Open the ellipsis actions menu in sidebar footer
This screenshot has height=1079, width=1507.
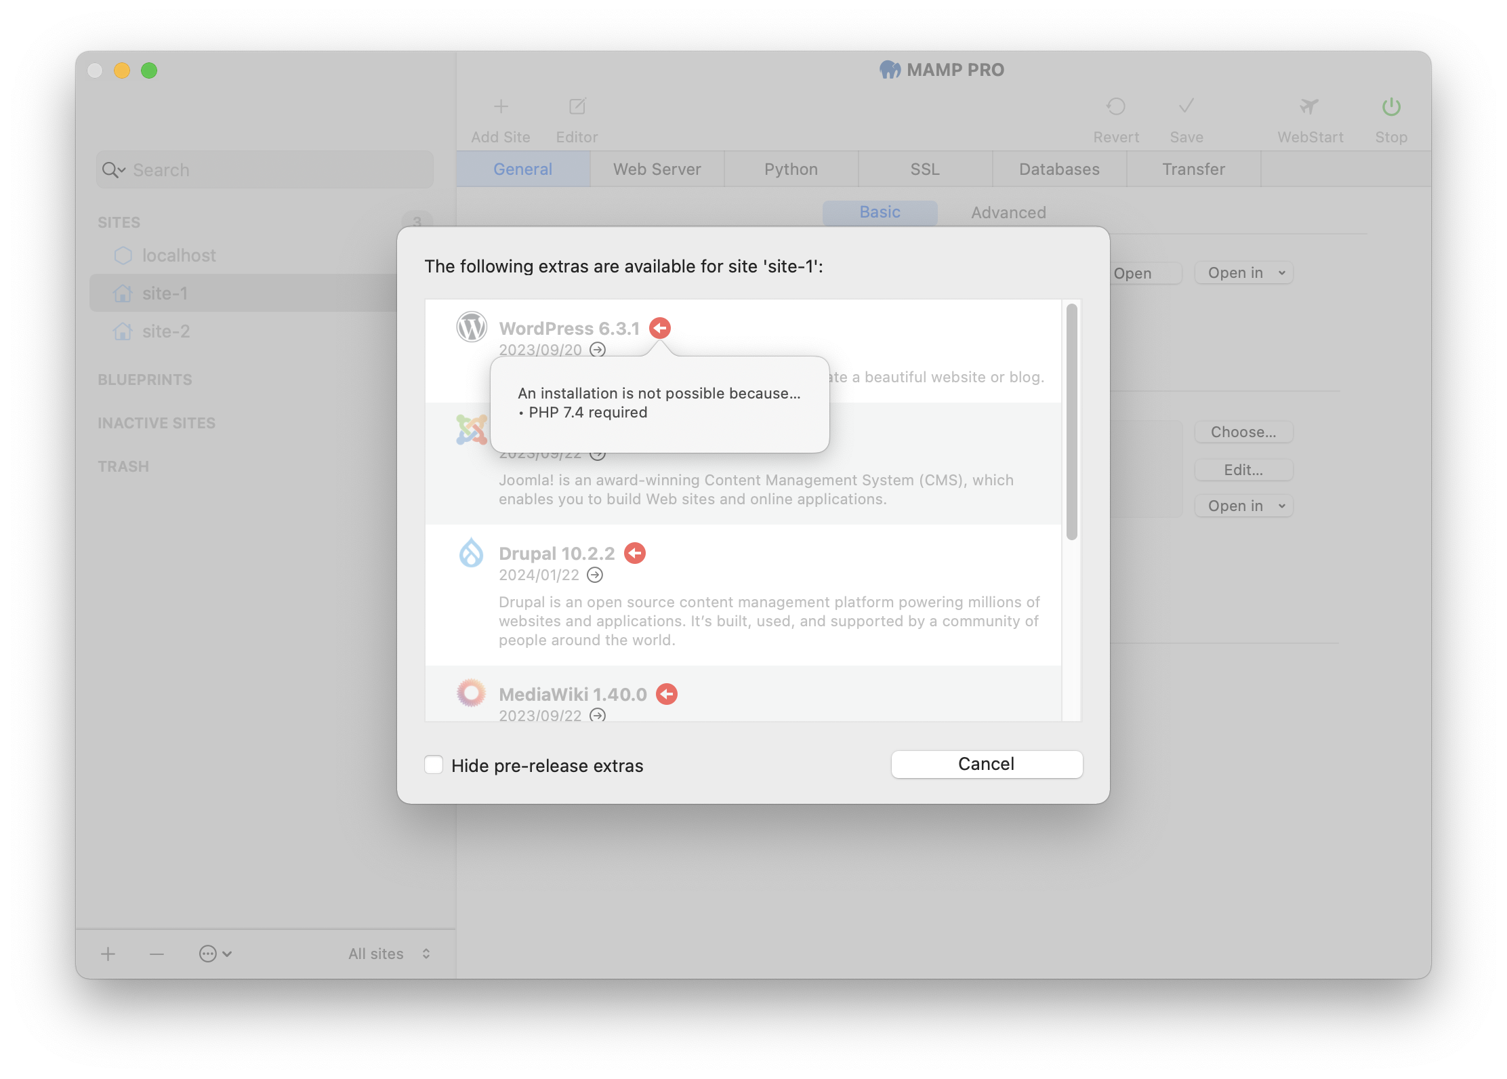(x=215, y=954)
